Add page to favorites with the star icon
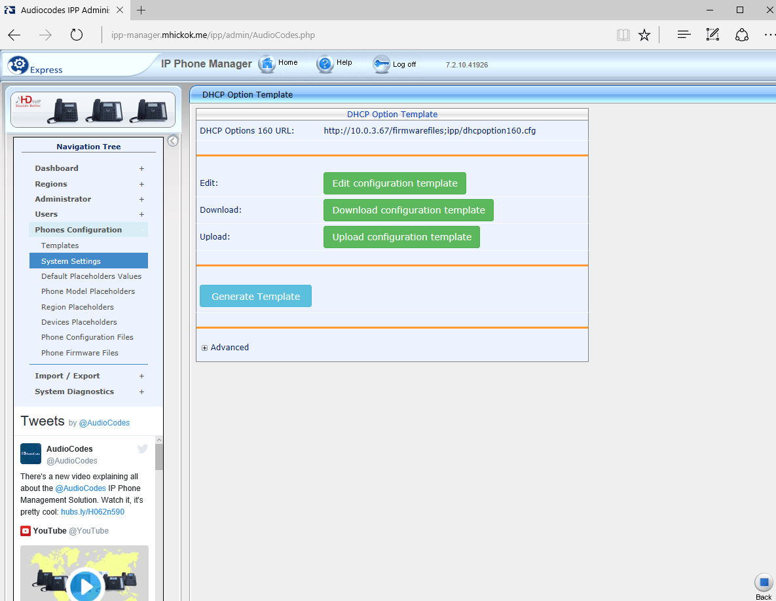Screen dimensions: 776x601 [x=644, y=35]
